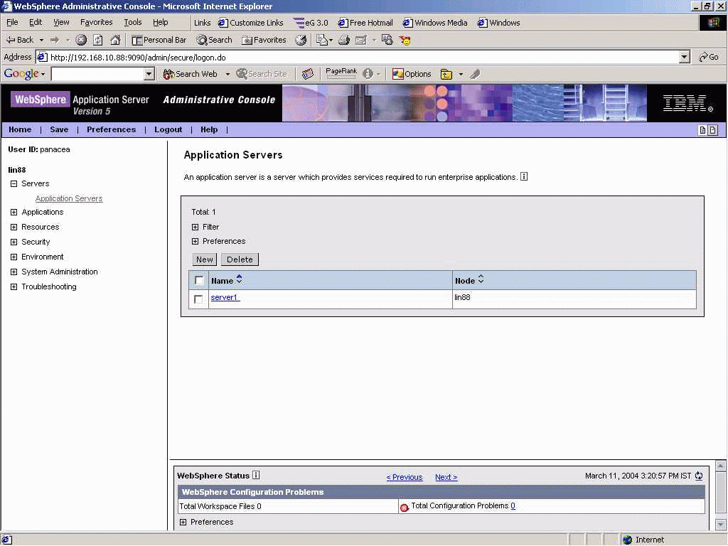Screen dimensions: 728x546
Task: Click the History clock icon
Action: 301,40
